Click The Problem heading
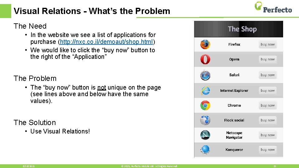299x168 pixels. (35, 78)
